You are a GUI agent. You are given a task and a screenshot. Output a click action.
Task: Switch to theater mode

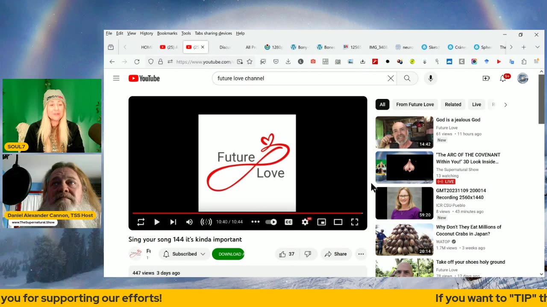(x=338, y=222)
